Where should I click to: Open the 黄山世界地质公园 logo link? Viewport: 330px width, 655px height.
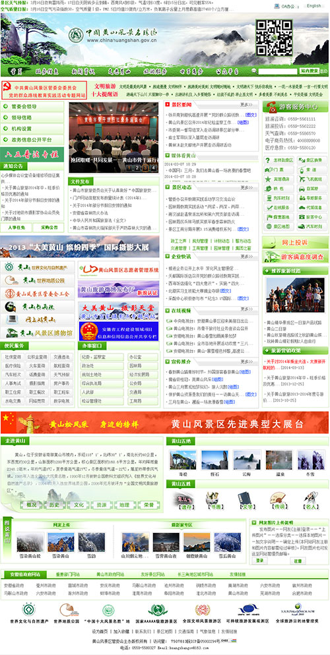(x=38, y=280)
